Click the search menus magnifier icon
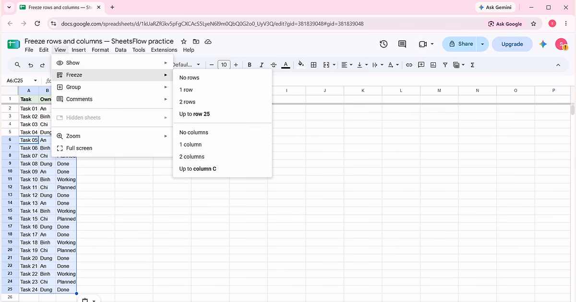 pos(18,65)
